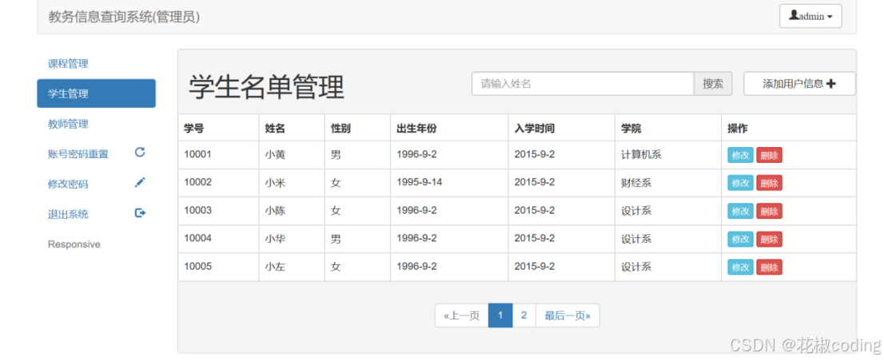Go to pagination page 2
Screen dimensions: 884x361
point(524,315)
